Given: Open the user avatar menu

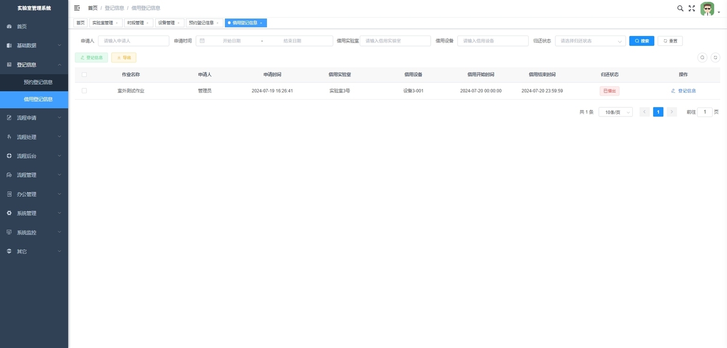Looking at the screenshot, I should [707, 9].
